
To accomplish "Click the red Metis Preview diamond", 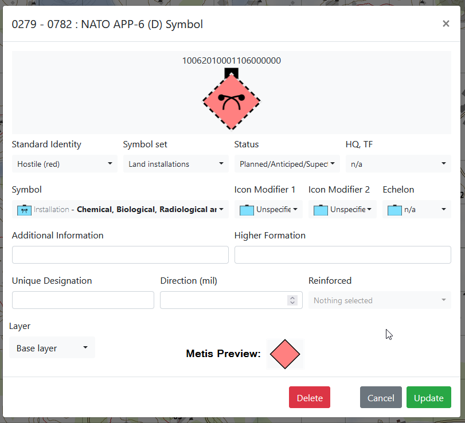I will (285, 354).
